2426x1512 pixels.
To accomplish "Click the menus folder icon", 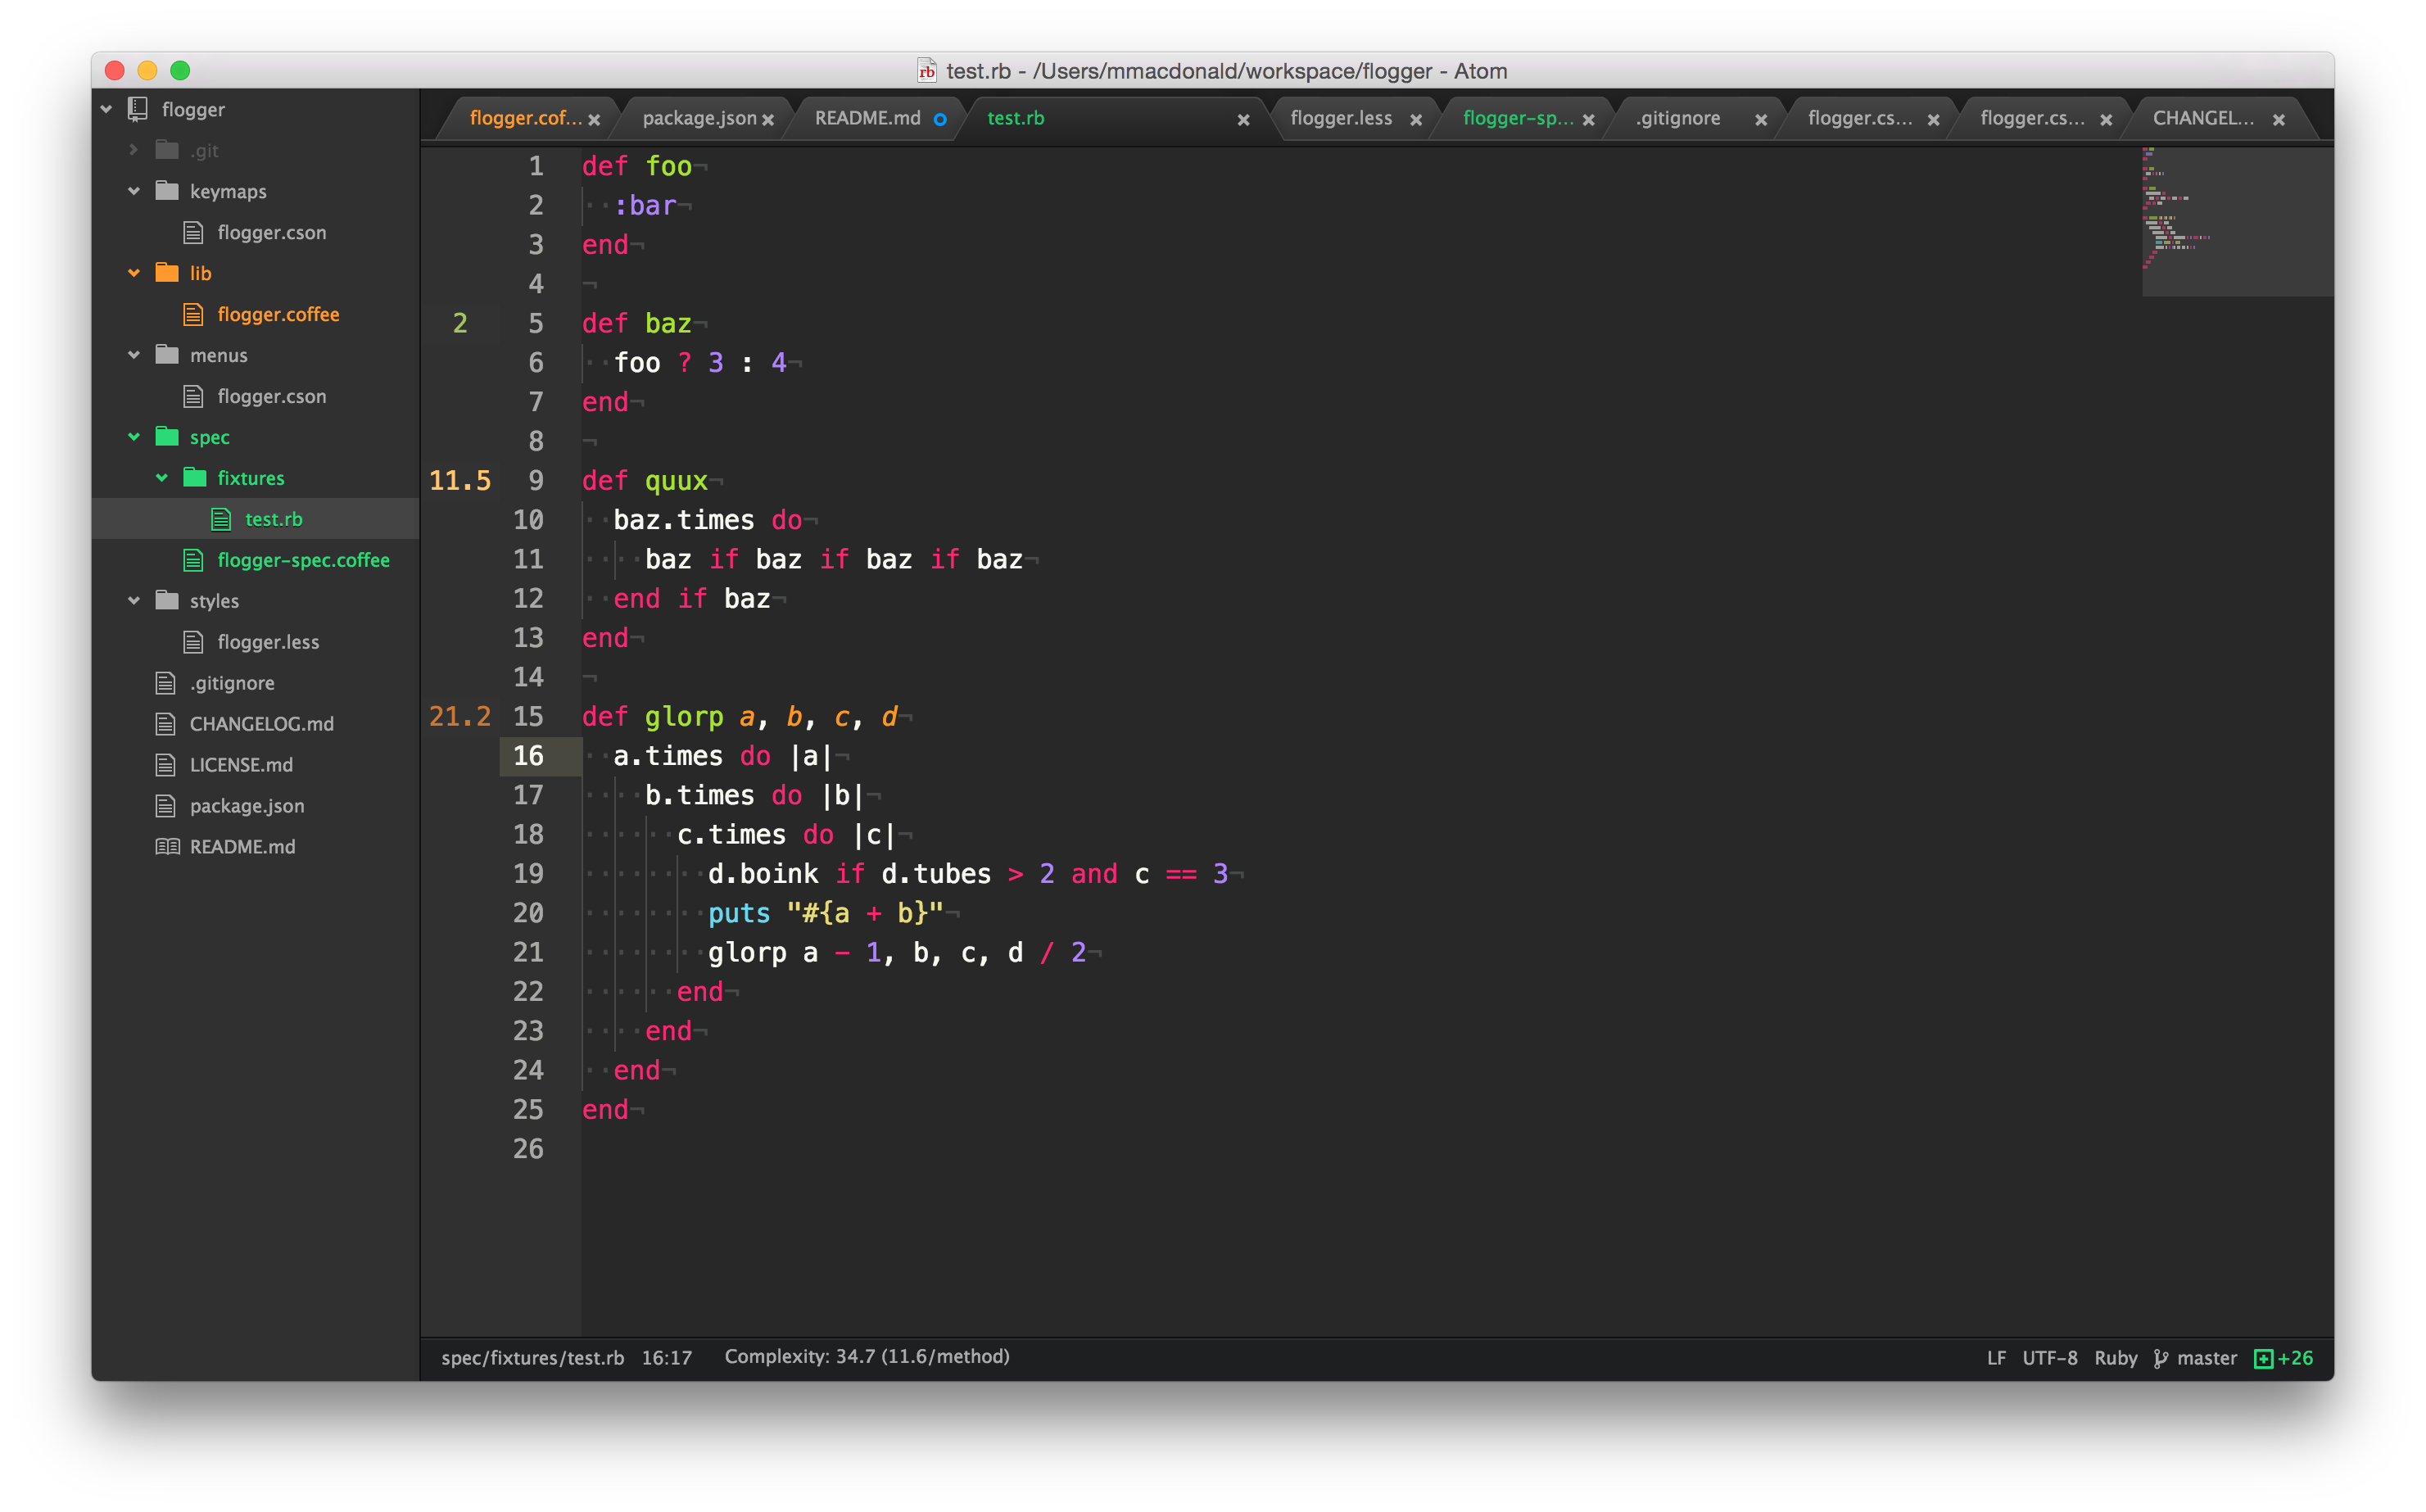I will tap(167, 355).
